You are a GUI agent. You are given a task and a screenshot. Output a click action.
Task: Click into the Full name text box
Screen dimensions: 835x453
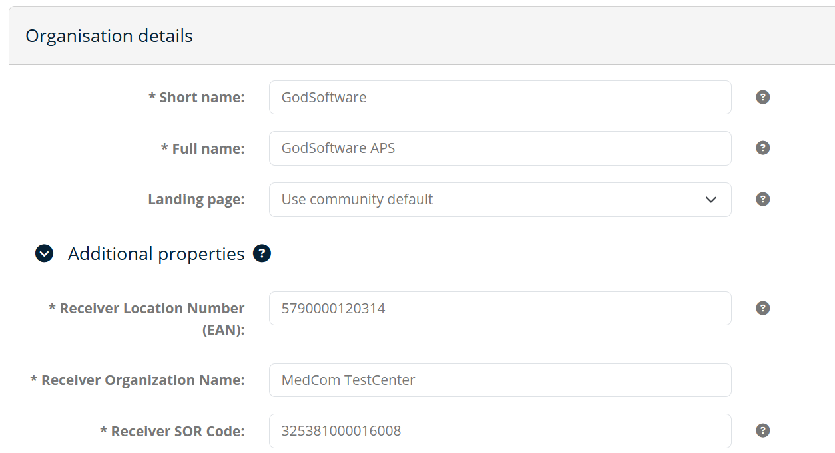click(499, 148)
